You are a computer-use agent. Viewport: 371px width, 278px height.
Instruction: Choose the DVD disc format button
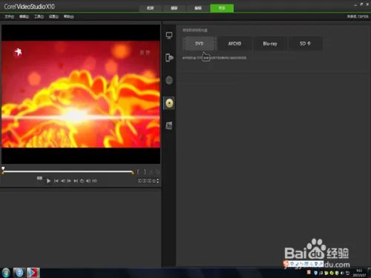pos(200,44)
